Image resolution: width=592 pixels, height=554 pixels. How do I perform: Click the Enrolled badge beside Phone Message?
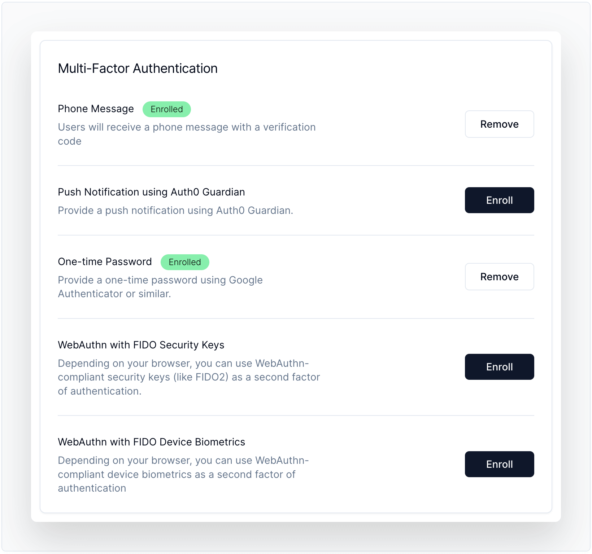point(167,109)
